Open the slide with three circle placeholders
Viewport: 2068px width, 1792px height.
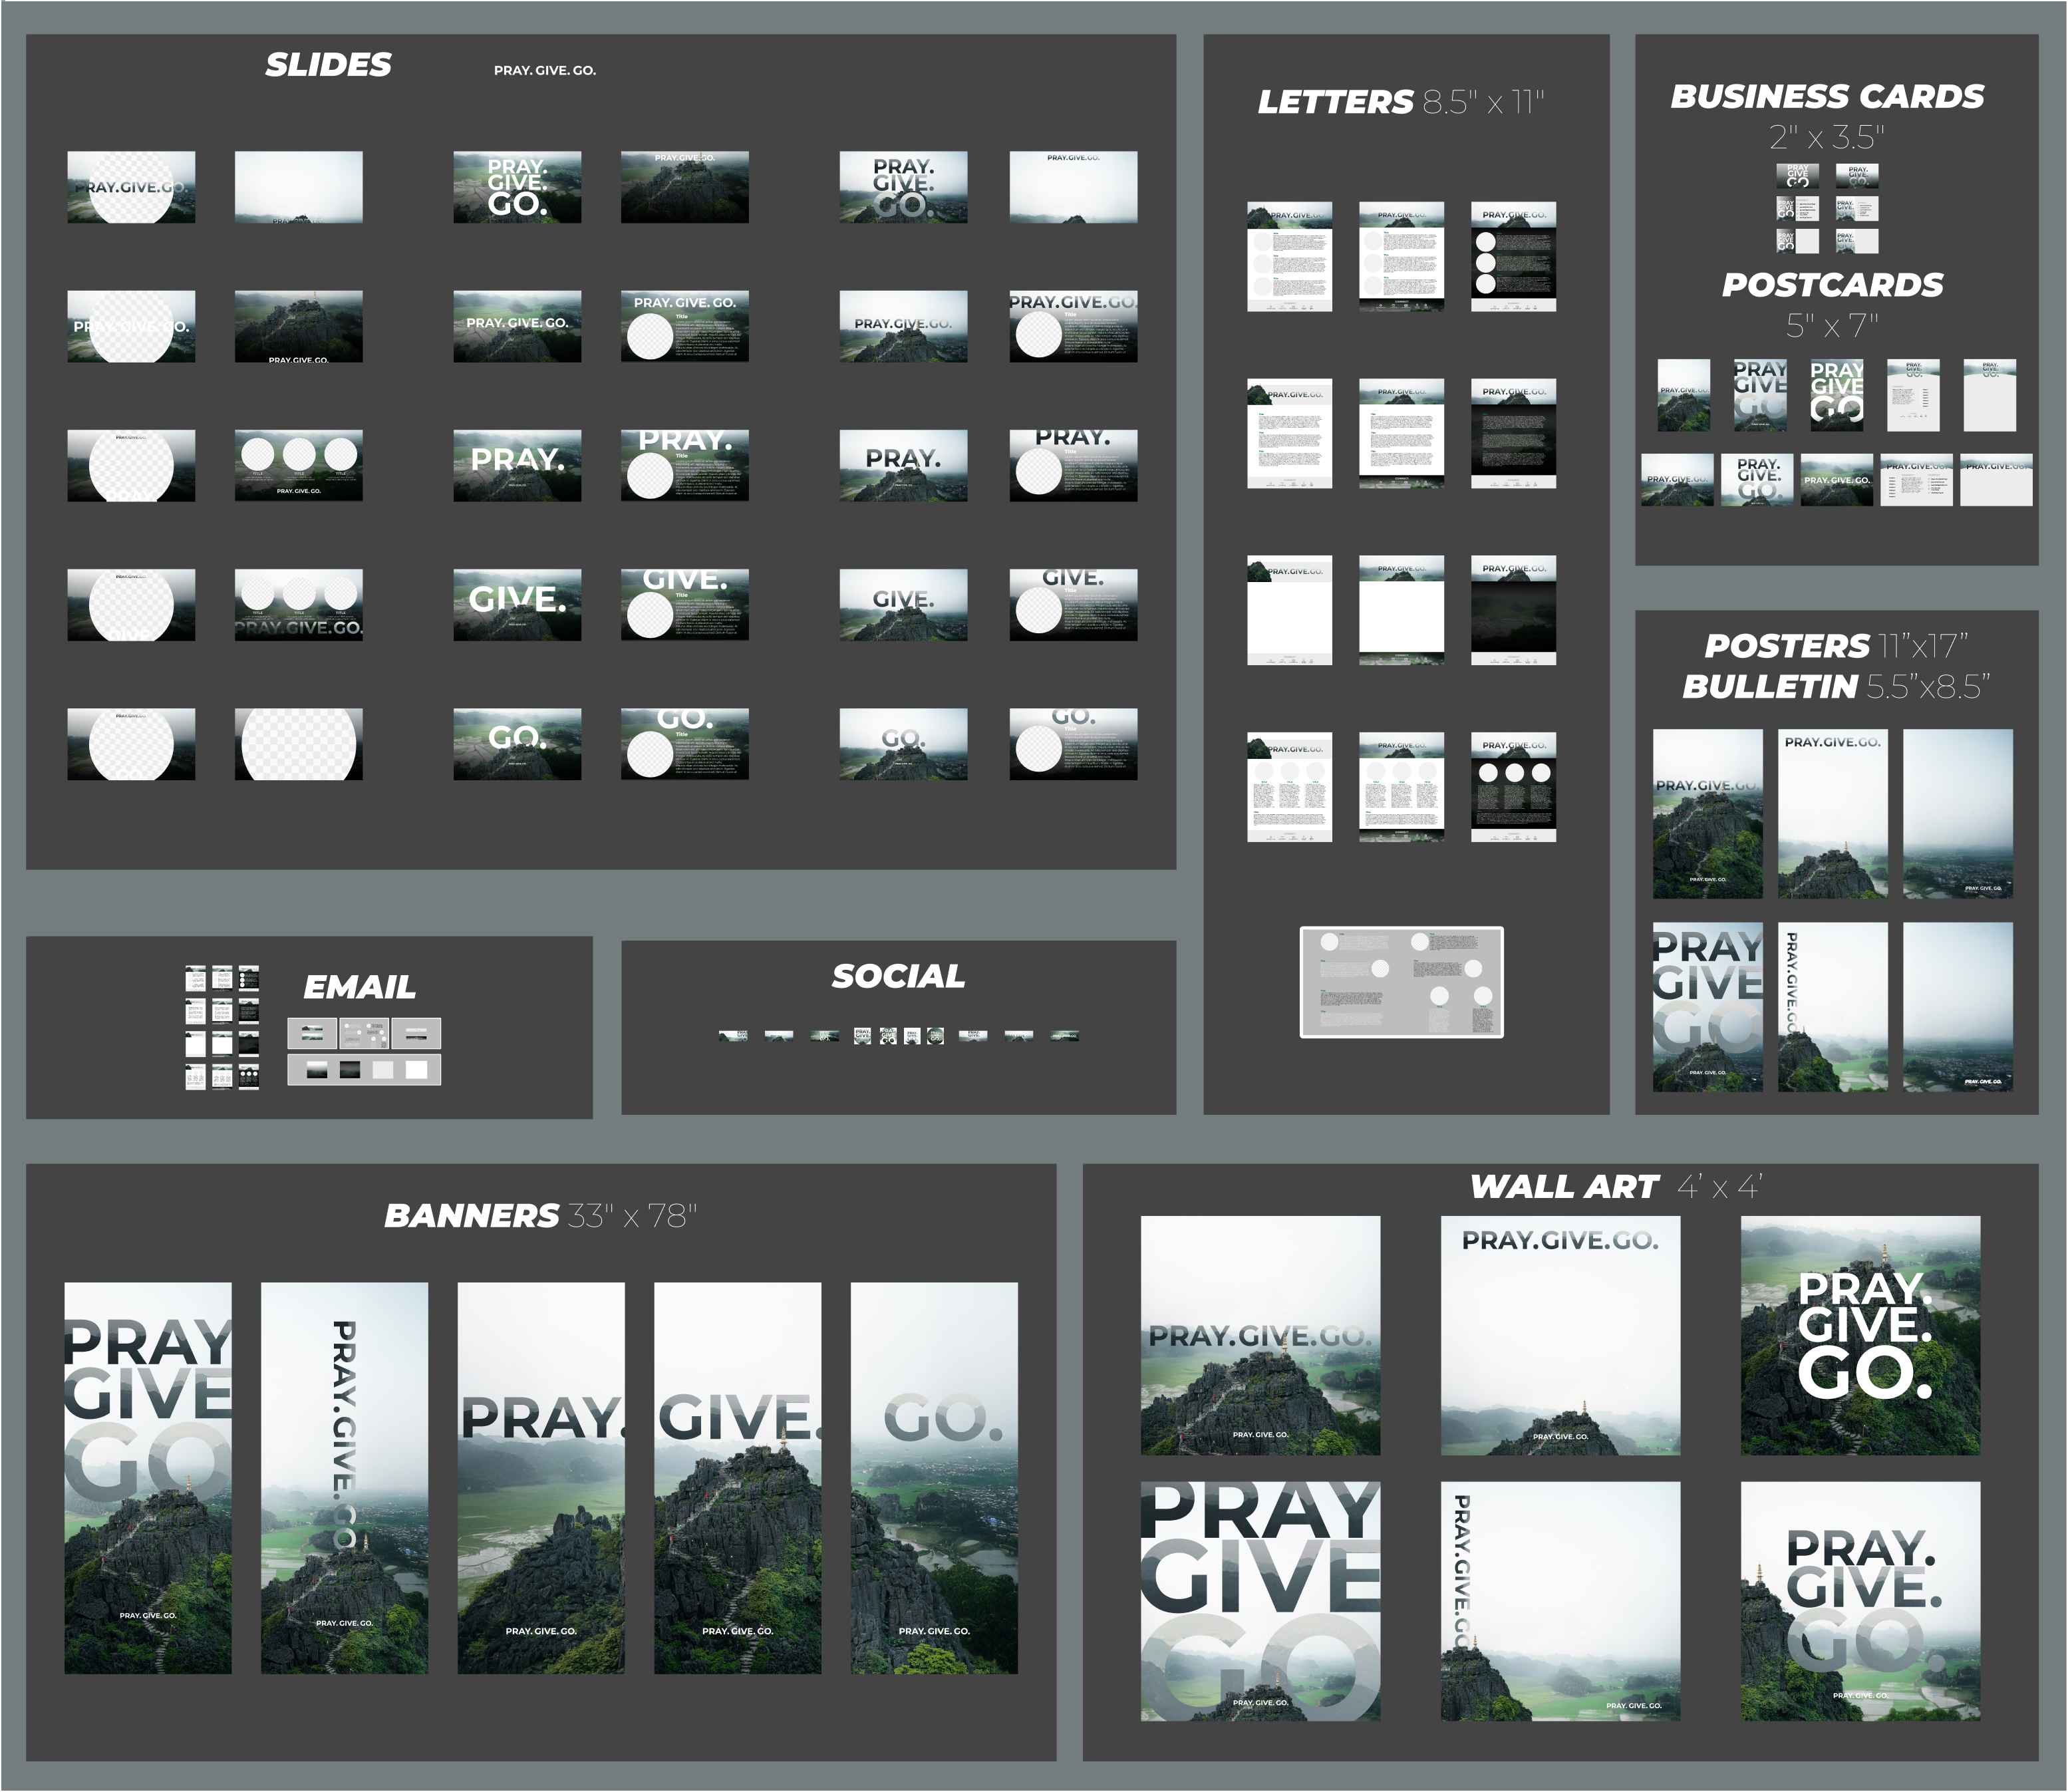pyautogui.click(x=298, y=465)
